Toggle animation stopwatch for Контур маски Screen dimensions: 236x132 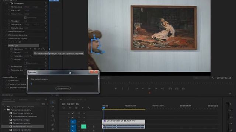click(x=11, y=49)
